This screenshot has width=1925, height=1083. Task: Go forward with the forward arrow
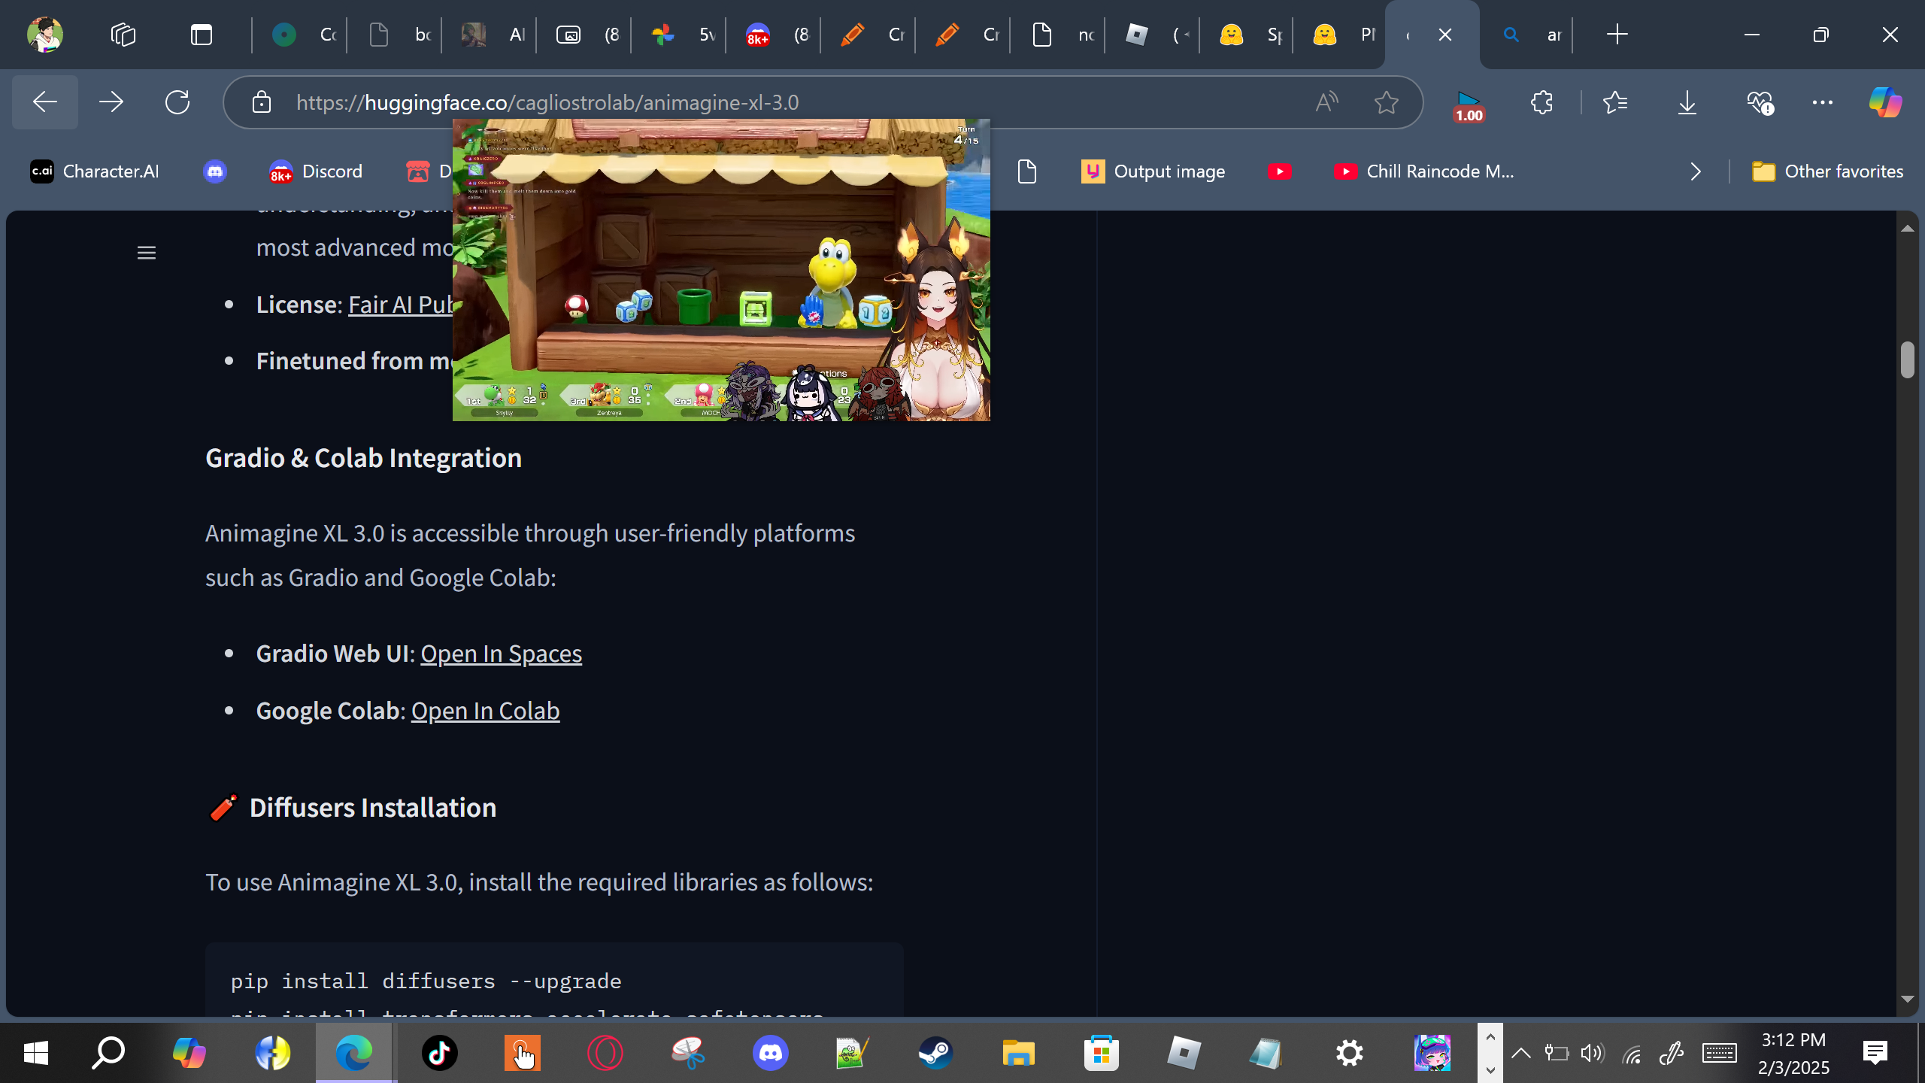point(111,102)
